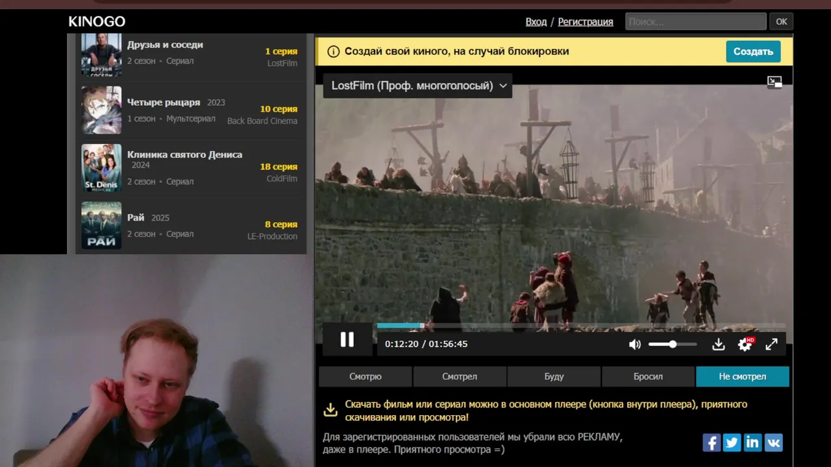
Task: Share on Facebook icon
Action: pyautogui.click(x=712, y=442)
